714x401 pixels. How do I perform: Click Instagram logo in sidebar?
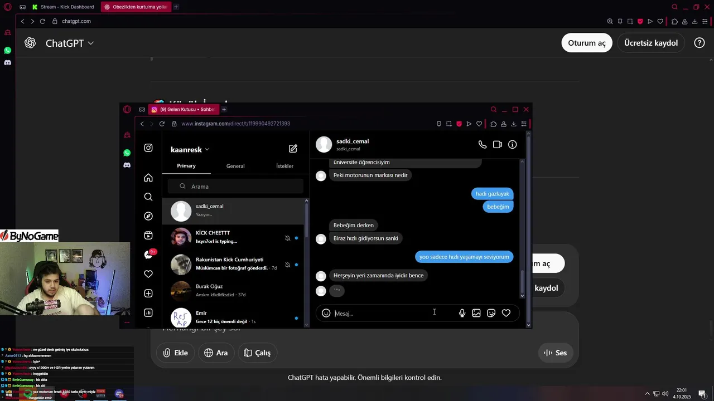tap(148, 148)
